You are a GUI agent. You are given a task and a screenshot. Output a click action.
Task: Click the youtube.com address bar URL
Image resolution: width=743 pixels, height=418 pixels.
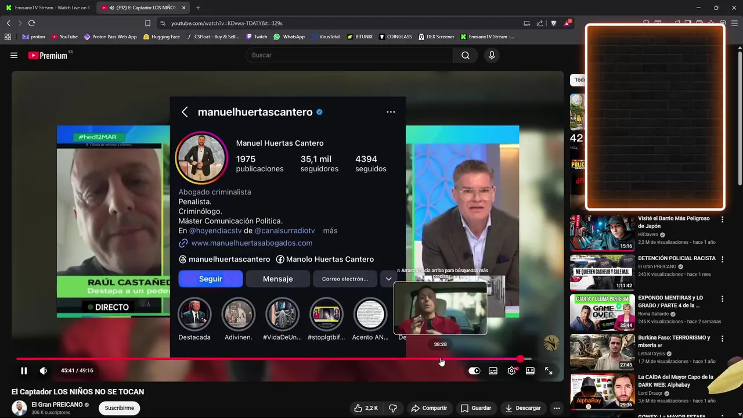(x=226, y=23)
